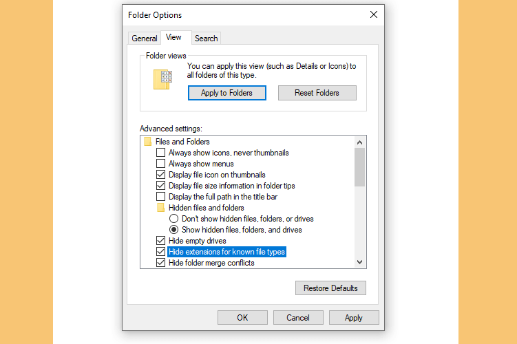Uncheck Hide extensions for known file types
The height and width of the screenshot is (344, 517).
tap(160, 252)
